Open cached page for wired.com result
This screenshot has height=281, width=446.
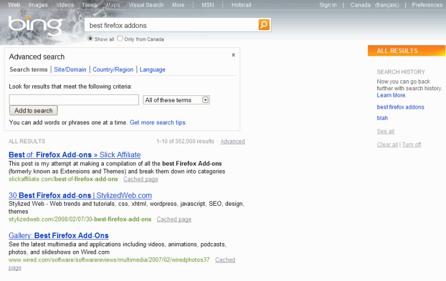coord(225,260)
